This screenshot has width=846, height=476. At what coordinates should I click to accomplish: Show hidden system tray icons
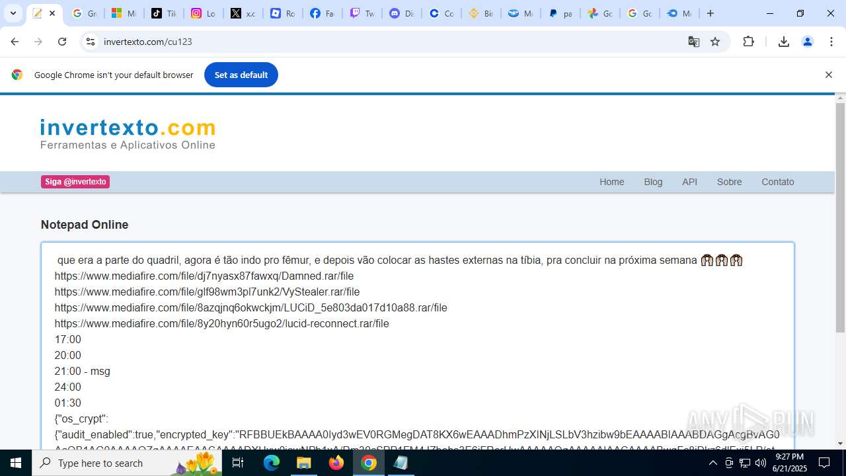712,463
